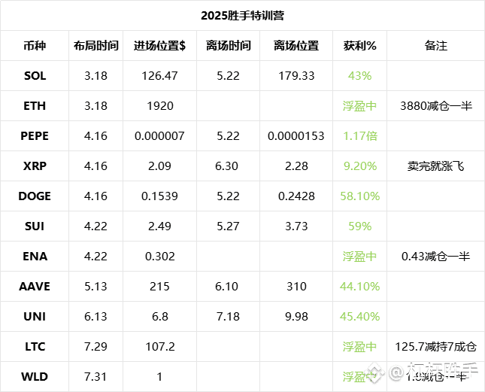Select the 布局时间 column header
The width and height of the screenshot is (485, 392).
tap(96, 46)
